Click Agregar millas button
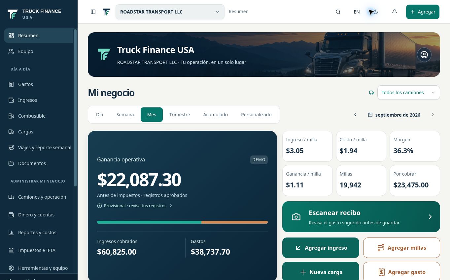Image resolution: width=450 pixels, height=280 pixels. (x=401, y=248)
